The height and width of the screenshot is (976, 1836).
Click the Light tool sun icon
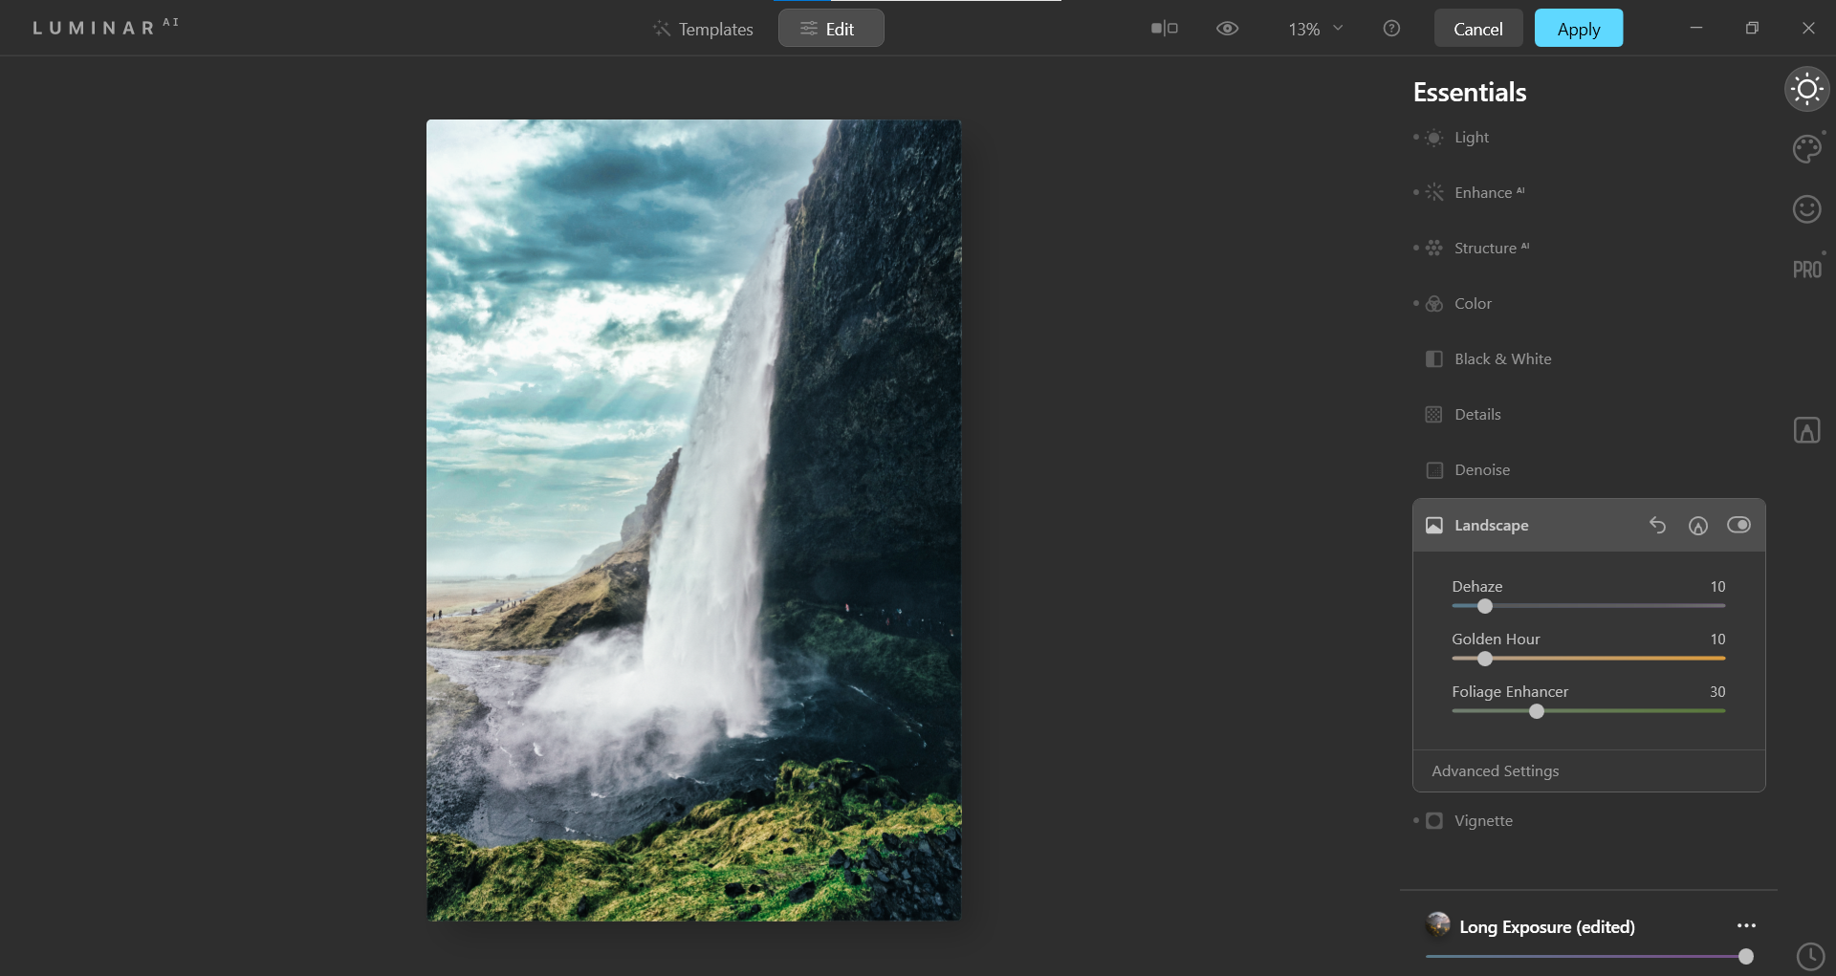(x=1433, y=138)
